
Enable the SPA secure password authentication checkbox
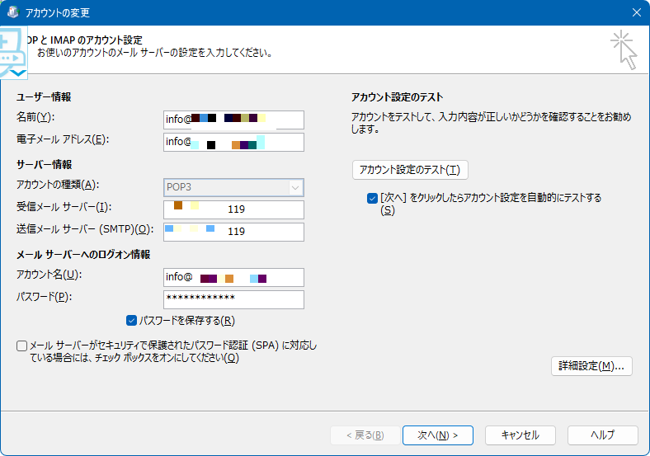pos(21,346)
